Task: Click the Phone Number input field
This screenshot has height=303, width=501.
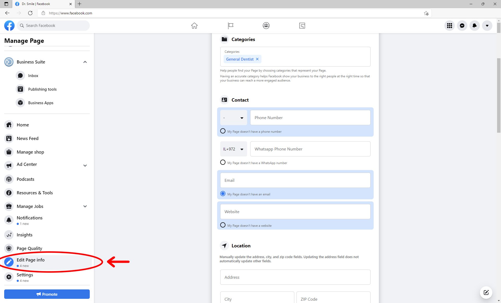Action: pos(310,118)
